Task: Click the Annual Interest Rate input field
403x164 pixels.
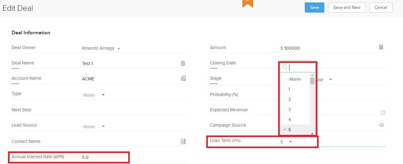Action: pyautogui.click(x=104, y=157)
